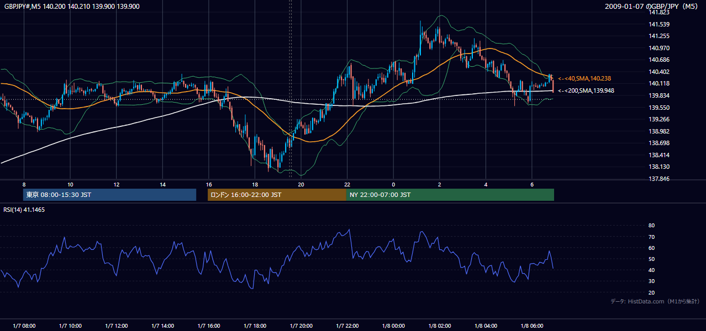Click the 1/7 14:00 bottom time label
This screenshot has height=331, width=706.
163,325
